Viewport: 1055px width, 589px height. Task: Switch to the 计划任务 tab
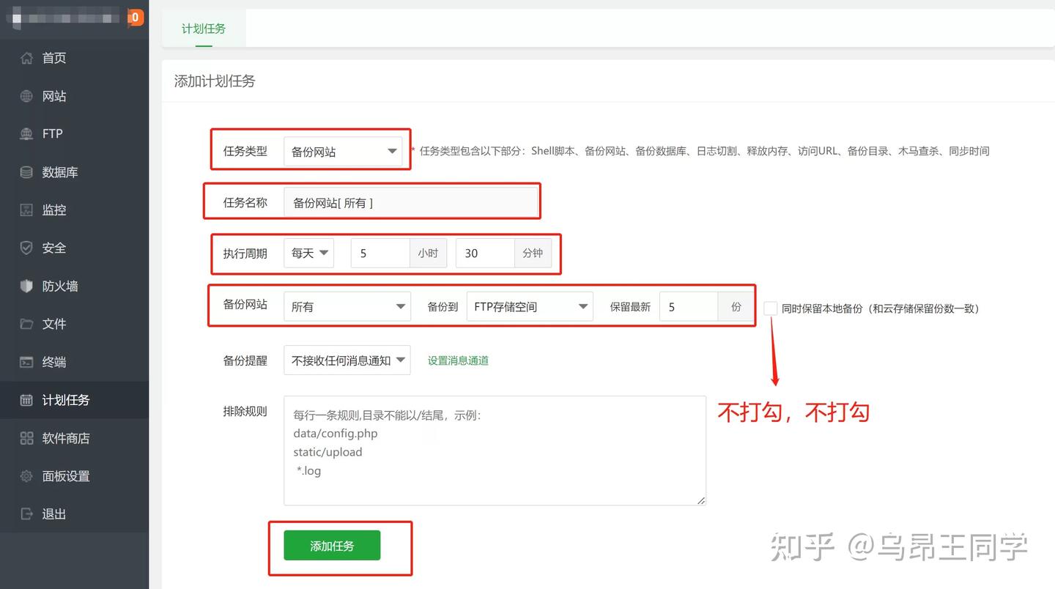(204, 29)
